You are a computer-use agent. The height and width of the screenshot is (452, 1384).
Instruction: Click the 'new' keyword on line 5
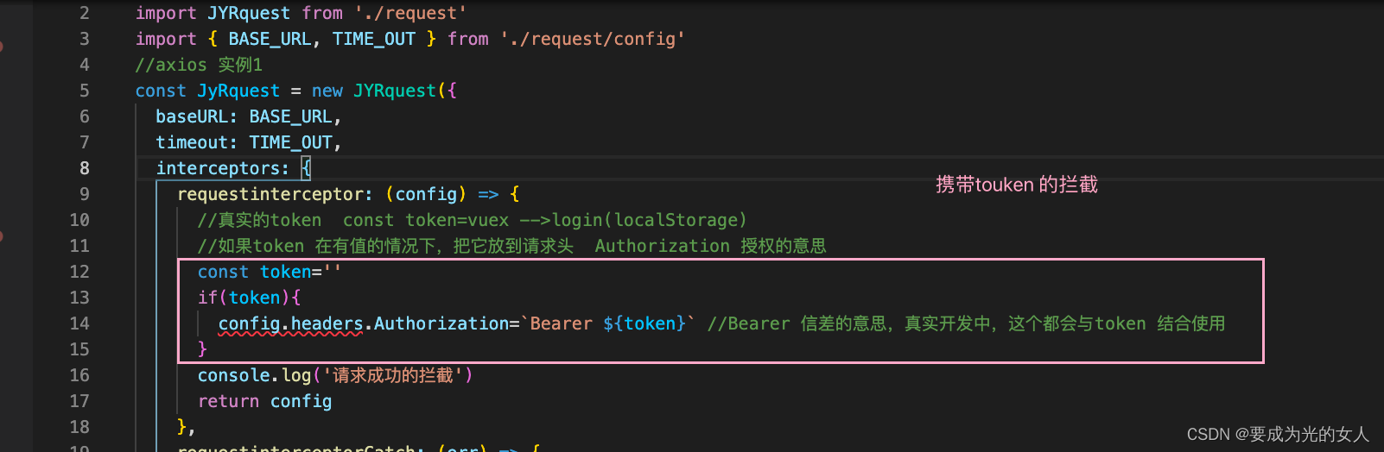pyautogui.click(x=327, y=91)
